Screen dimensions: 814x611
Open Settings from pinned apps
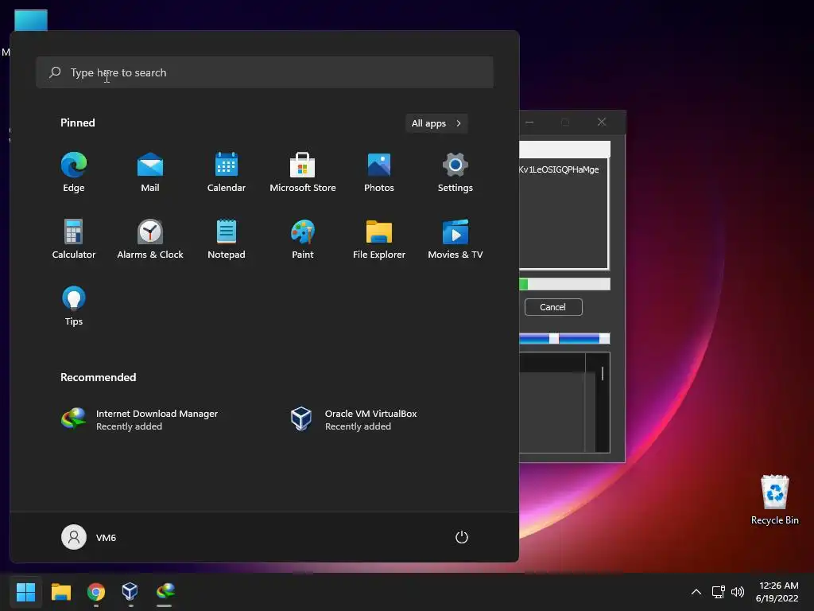(x=455, y=173)
